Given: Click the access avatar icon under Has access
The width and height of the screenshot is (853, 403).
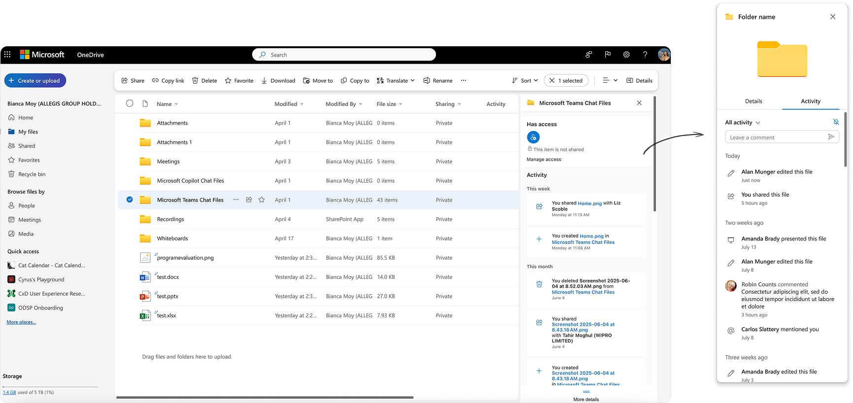Looking at the screenshot, I should (x=533, y=137).
